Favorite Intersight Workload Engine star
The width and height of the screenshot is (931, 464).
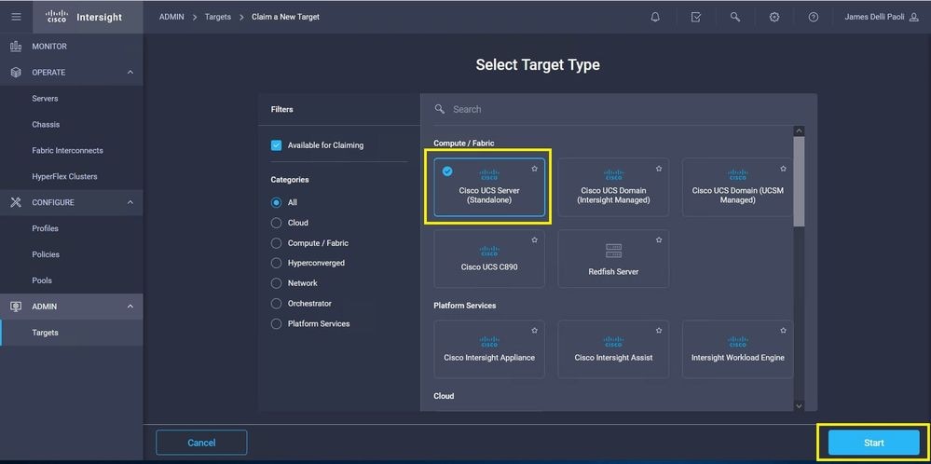click(783, 330)
